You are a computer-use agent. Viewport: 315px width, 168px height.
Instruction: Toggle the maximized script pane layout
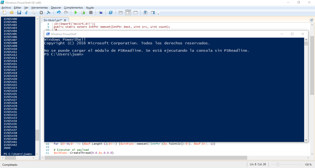click(135, 12)
